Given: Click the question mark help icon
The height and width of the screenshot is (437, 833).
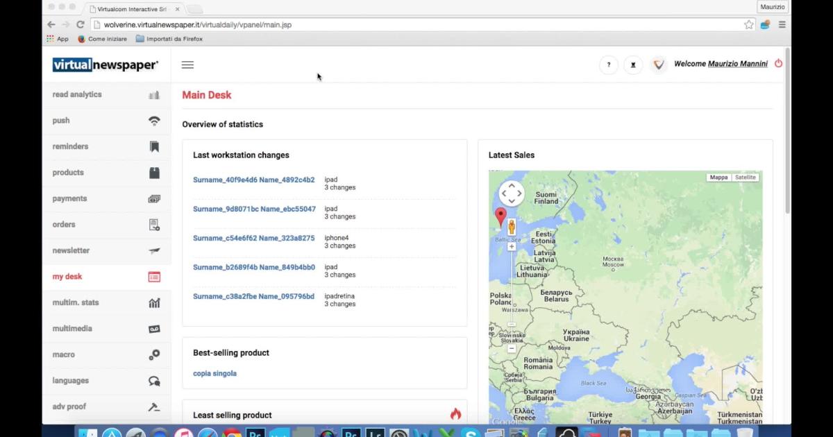Looking at the screenshot, I should [609, 65].
